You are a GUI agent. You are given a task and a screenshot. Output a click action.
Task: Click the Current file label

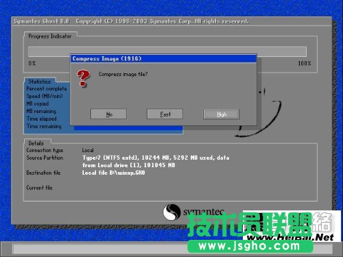(39, 188)
